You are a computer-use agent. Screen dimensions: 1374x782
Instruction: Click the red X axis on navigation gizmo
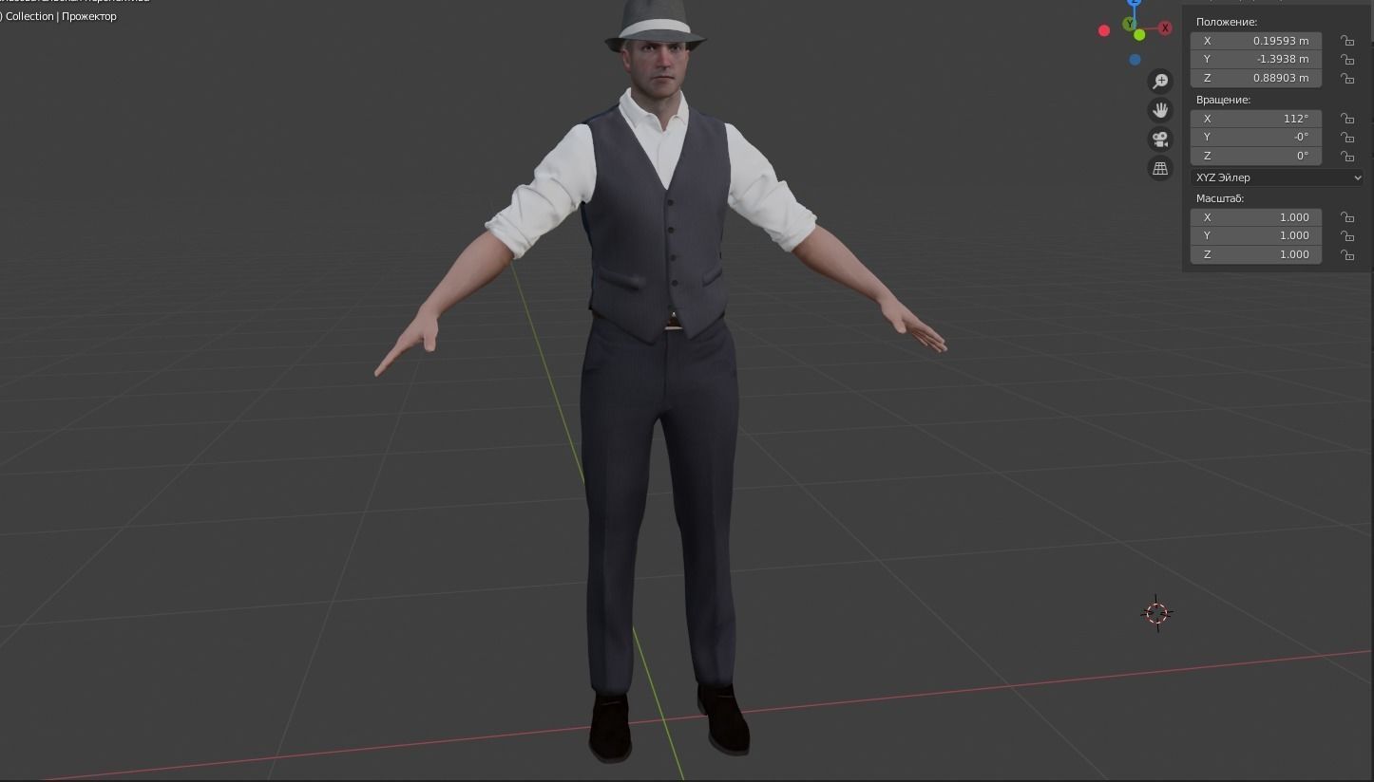pyautogui.click(x=1165, y=28)
